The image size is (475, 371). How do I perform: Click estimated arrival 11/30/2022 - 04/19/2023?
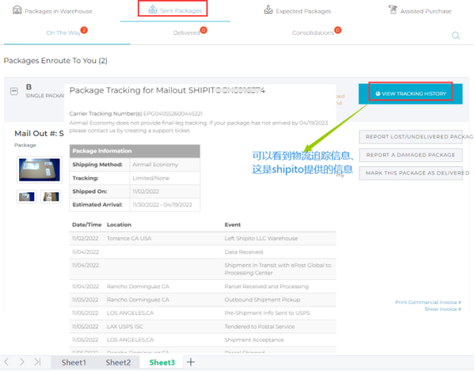pos(162,205)
